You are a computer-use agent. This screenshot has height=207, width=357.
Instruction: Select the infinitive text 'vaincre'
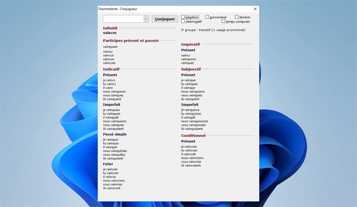(110, 33)
